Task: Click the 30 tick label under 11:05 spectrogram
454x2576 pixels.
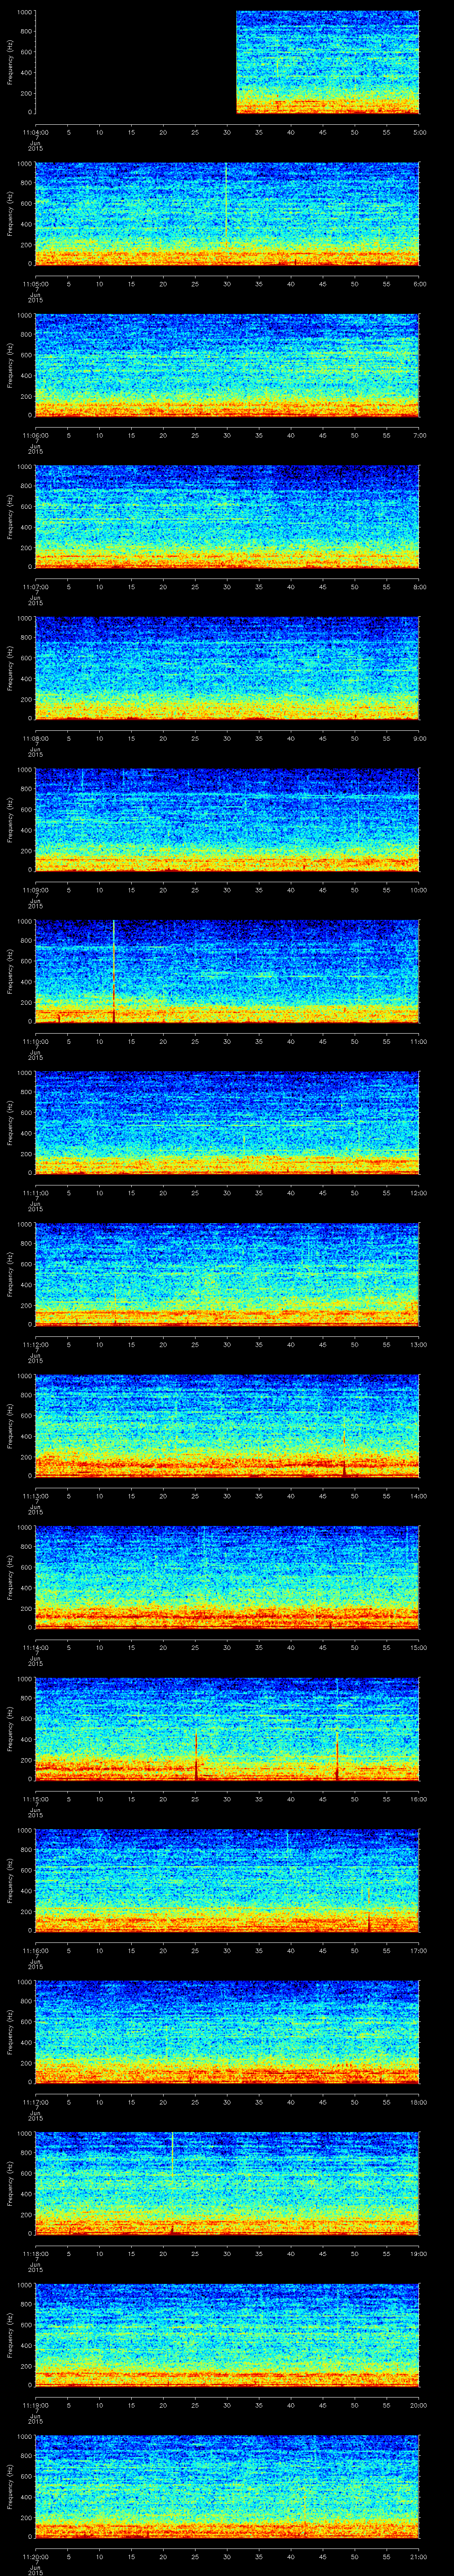Action: [x=227, y=284]
